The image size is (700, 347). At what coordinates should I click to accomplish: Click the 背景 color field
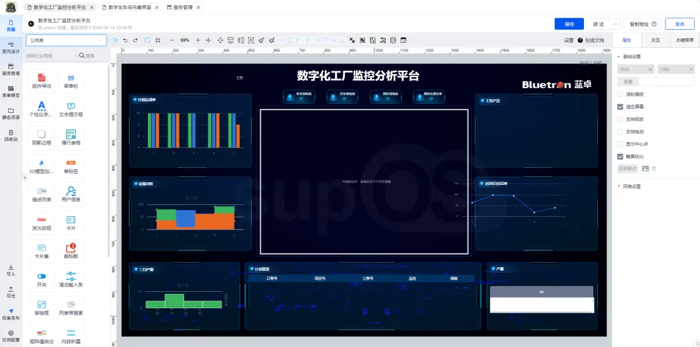click(666, 82)
